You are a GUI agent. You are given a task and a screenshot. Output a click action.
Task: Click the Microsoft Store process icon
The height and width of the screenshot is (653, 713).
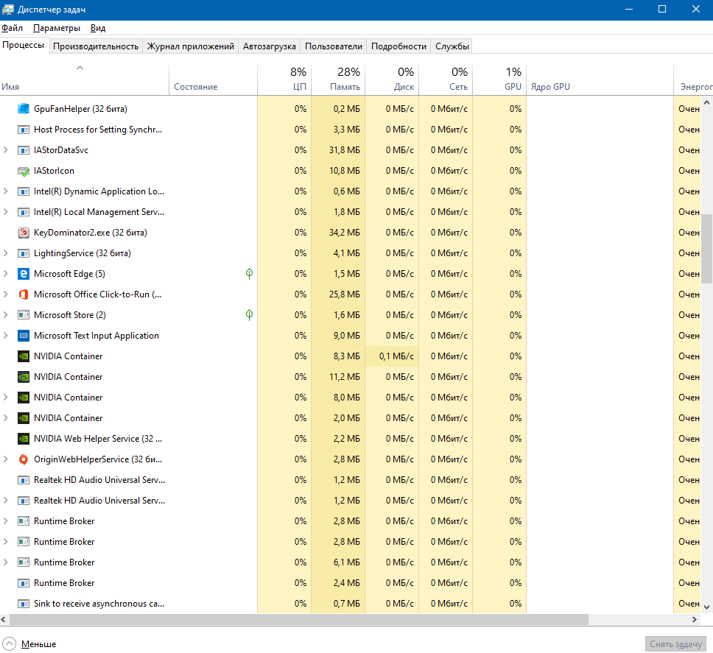[23, 315]
